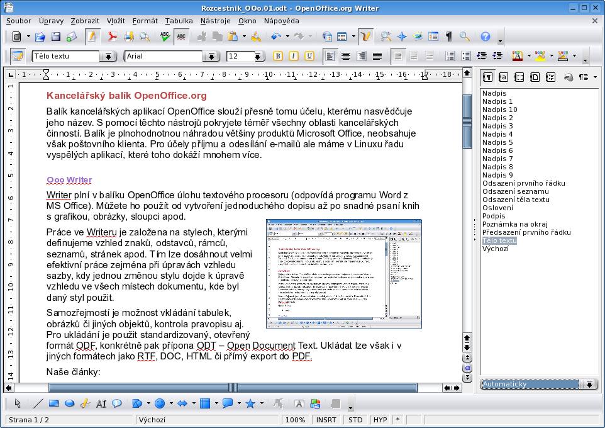The height and width of the screenshot is (428, 605).
Task: Open the Nástroje menu
Action: pos(215,21)
